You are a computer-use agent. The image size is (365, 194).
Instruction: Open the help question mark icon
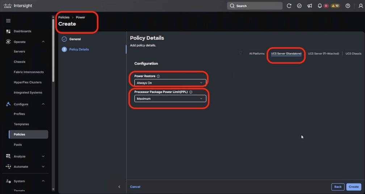348,6
